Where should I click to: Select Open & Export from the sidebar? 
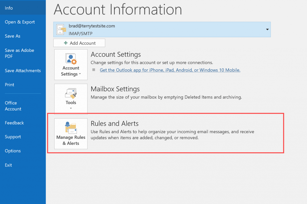[19, 22]
